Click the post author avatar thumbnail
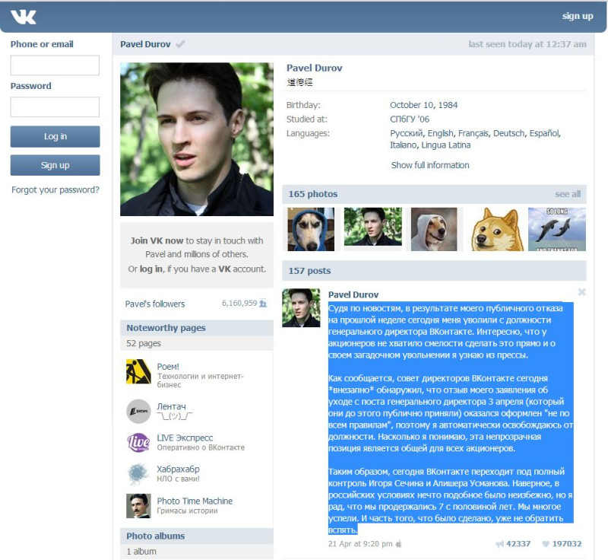The width and height of the screenshot is (608, 560). click(301, 307)
